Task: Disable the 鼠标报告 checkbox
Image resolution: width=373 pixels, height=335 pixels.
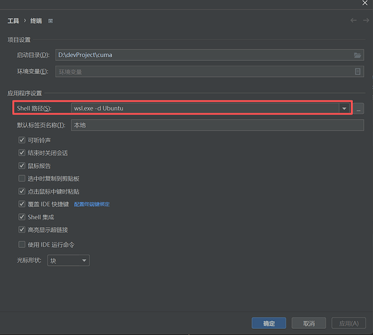Action: point(21,165)
